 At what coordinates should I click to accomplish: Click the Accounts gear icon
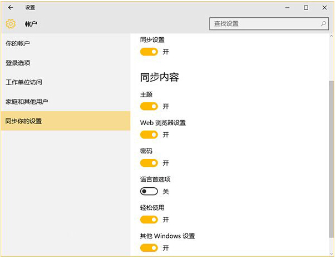[x=11, y=24]
